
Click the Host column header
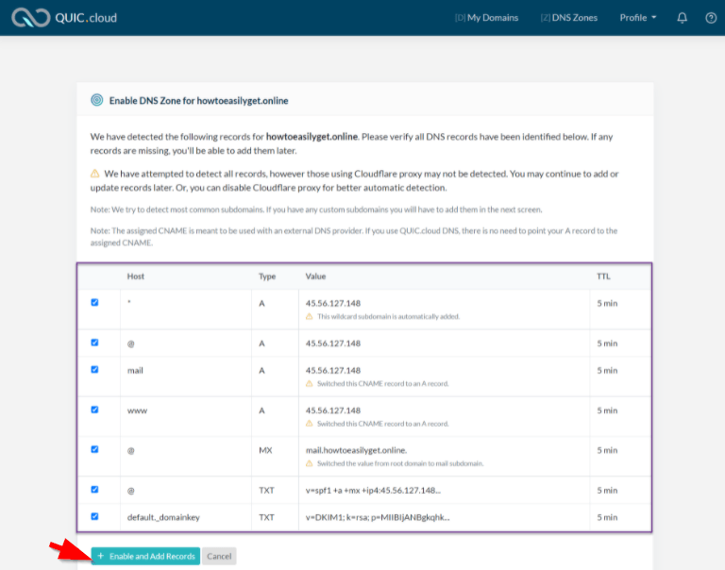tap(136, 277)
